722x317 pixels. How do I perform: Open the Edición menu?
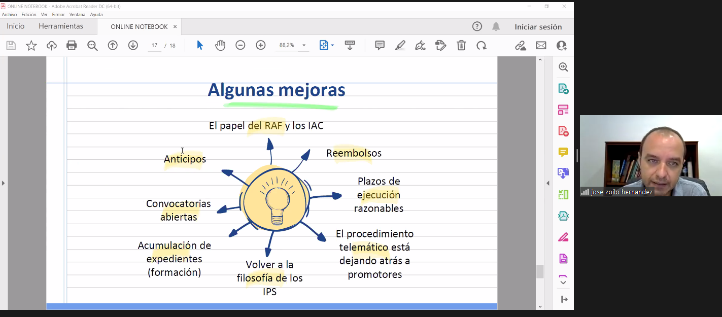pos(29,15)
